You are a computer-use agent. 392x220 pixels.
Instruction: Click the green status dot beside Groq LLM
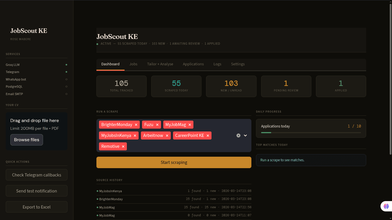pos(66,65)
